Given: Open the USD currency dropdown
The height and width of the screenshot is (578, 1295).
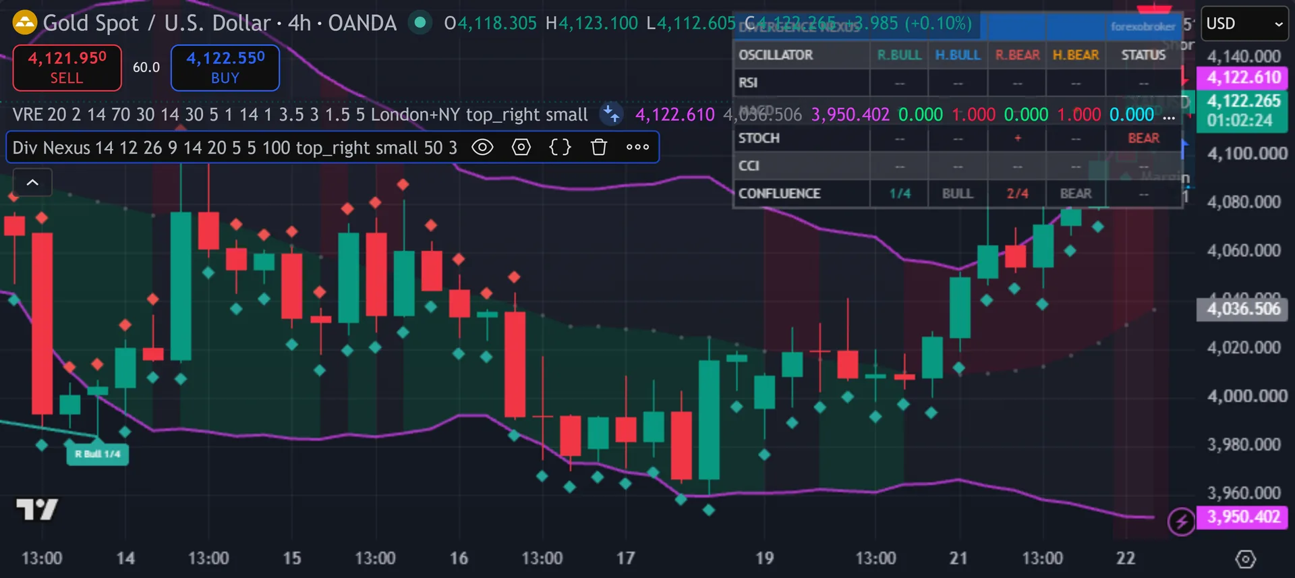Looking at the screenshot, I should pos(1244,24).
